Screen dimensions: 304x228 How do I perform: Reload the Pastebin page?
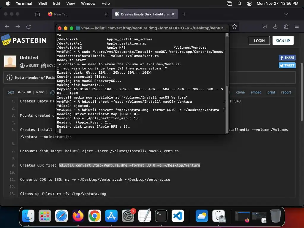coord(28,26)
